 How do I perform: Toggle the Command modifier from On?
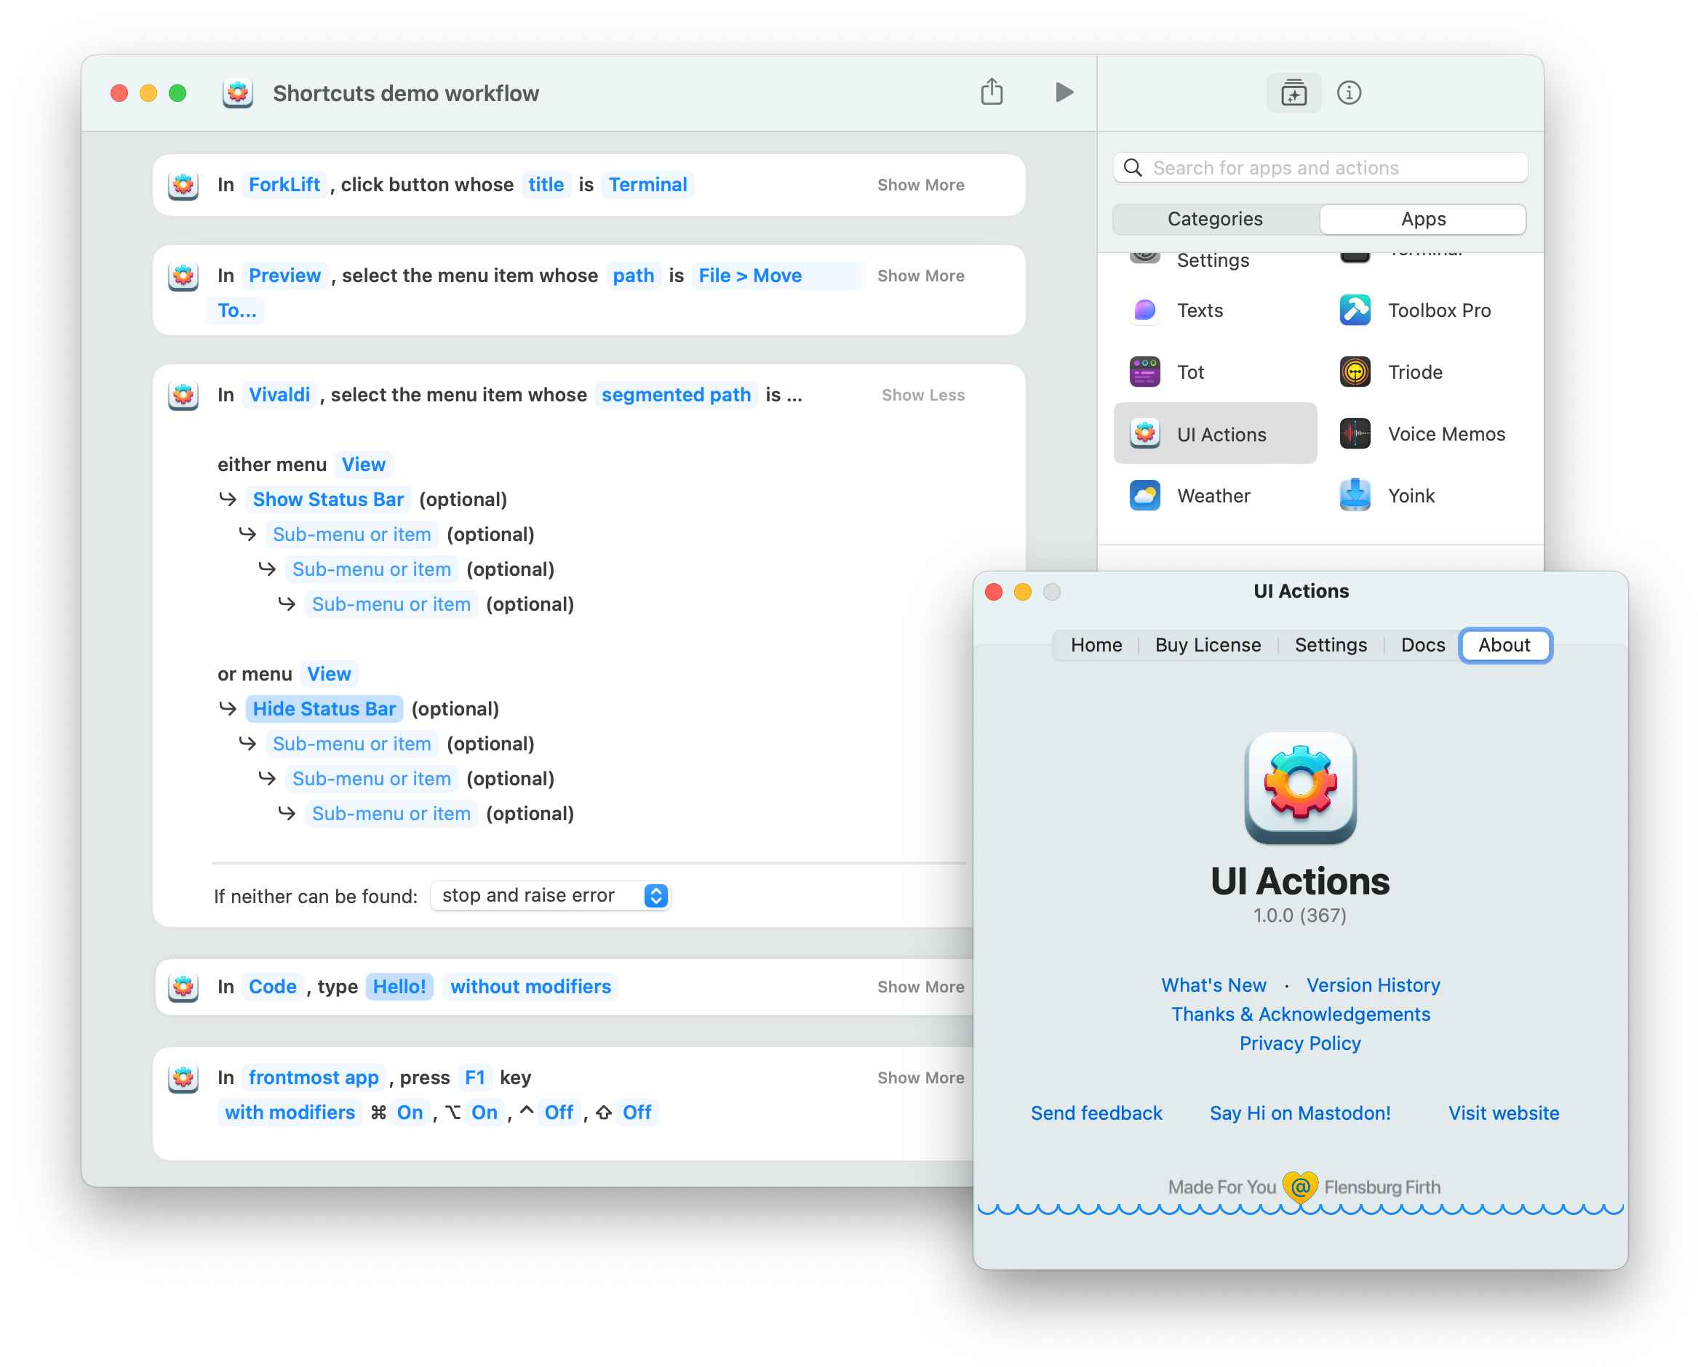click(410, 1112)
